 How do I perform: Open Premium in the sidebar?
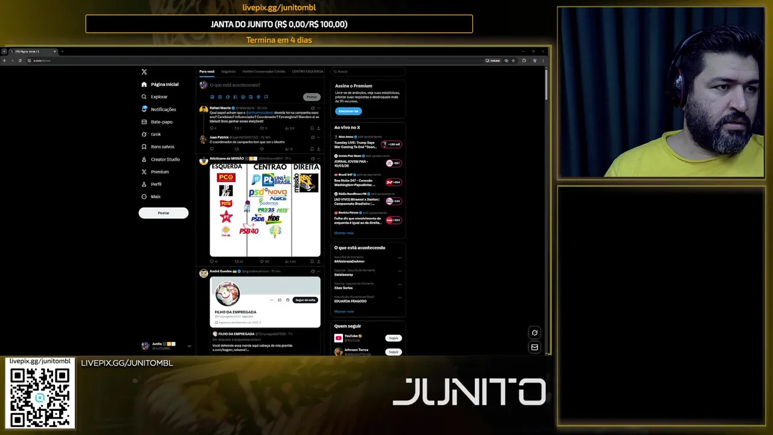point(155,172)
